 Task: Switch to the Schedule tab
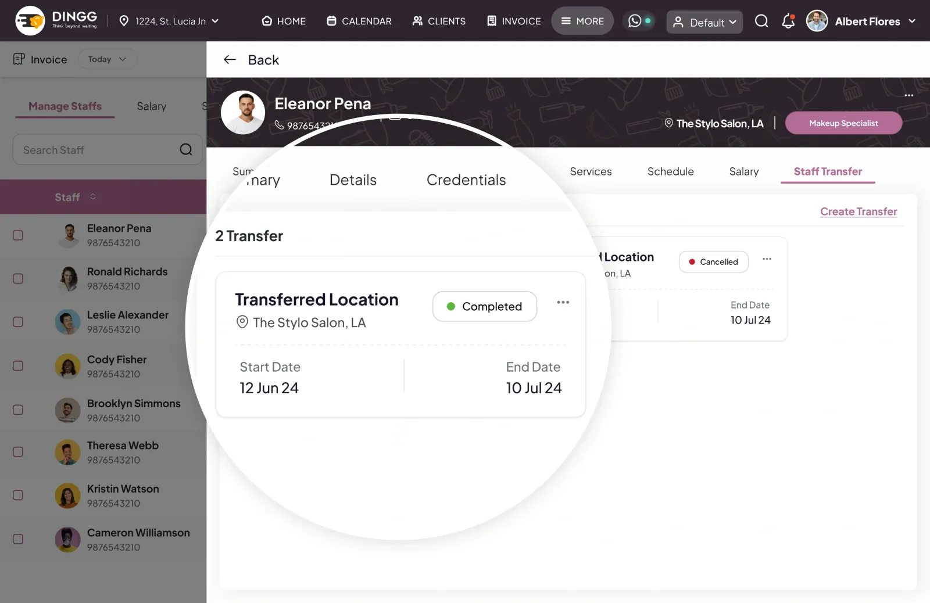[x=670, y=171]
